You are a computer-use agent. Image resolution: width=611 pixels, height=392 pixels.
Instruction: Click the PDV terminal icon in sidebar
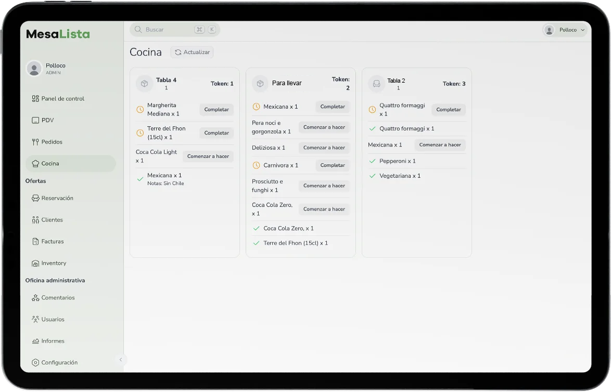click(35, 120)
